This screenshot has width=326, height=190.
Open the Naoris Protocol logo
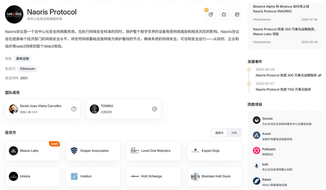click(x=14, y=15)
